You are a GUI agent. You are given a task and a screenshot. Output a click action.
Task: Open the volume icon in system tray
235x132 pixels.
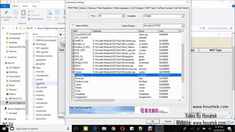210,129
